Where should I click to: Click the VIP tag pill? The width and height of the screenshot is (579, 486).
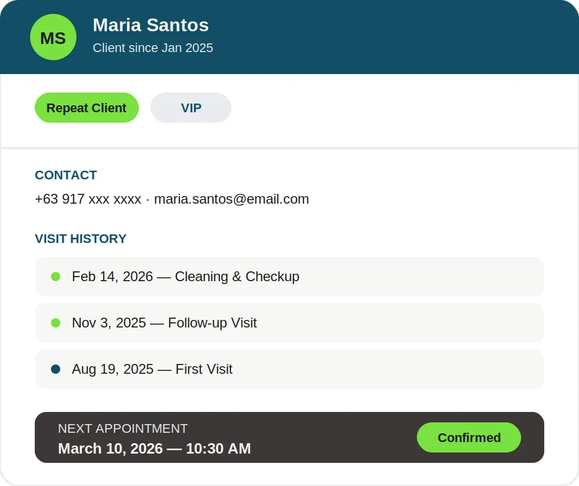pos(191,108)
